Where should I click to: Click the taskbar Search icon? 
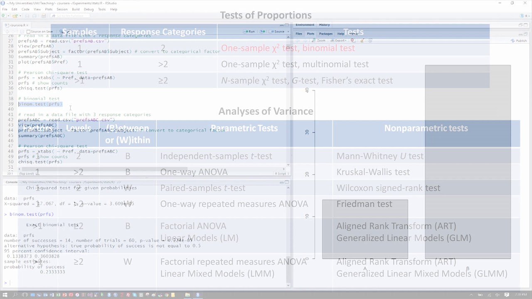point(15,295)
